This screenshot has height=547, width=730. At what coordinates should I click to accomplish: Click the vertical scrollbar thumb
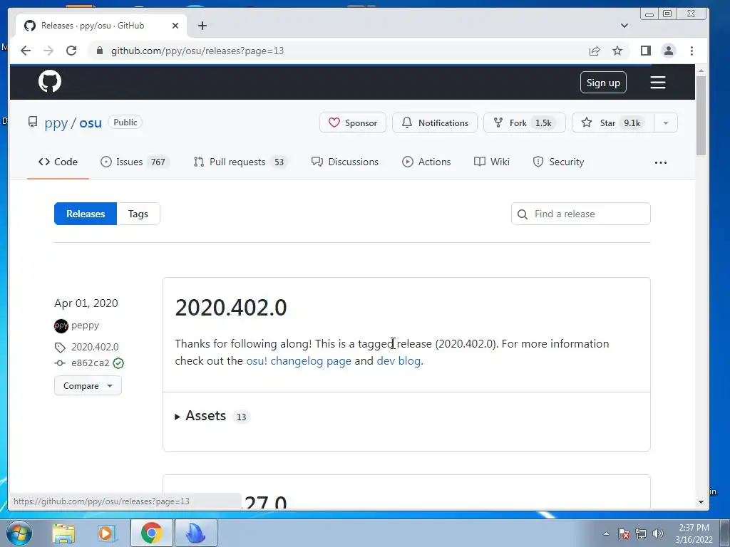[701, 115]
